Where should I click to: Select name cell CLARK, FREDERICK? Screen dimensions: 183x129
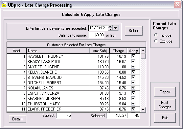(58, 109)
